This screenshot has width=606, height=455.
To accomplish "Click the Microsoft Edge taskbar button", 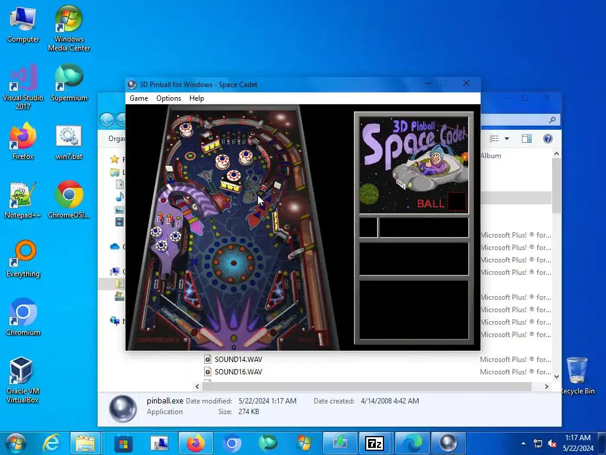I will click(x=412, y=443).
